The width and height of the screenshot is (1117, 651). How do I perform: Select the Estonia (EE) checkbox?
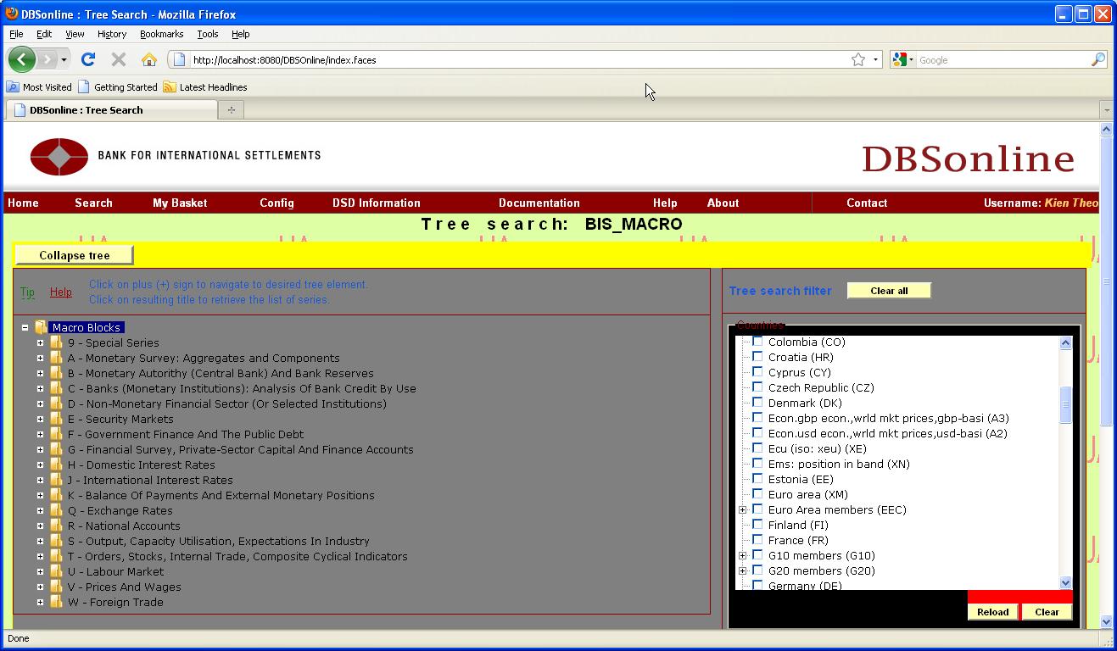757,479
